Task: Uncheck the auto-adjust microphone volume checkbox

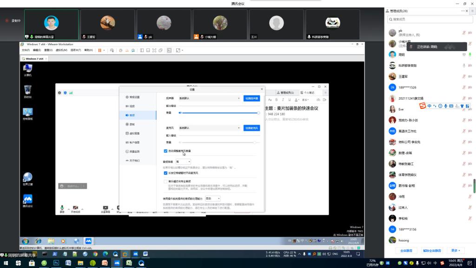Action: tap(165, 151)
